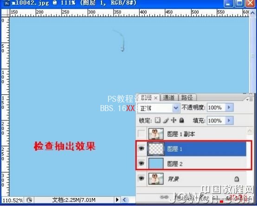
Task: Click the lock all padlock icon
Action: pyautogui.click(x=181, y=120)
